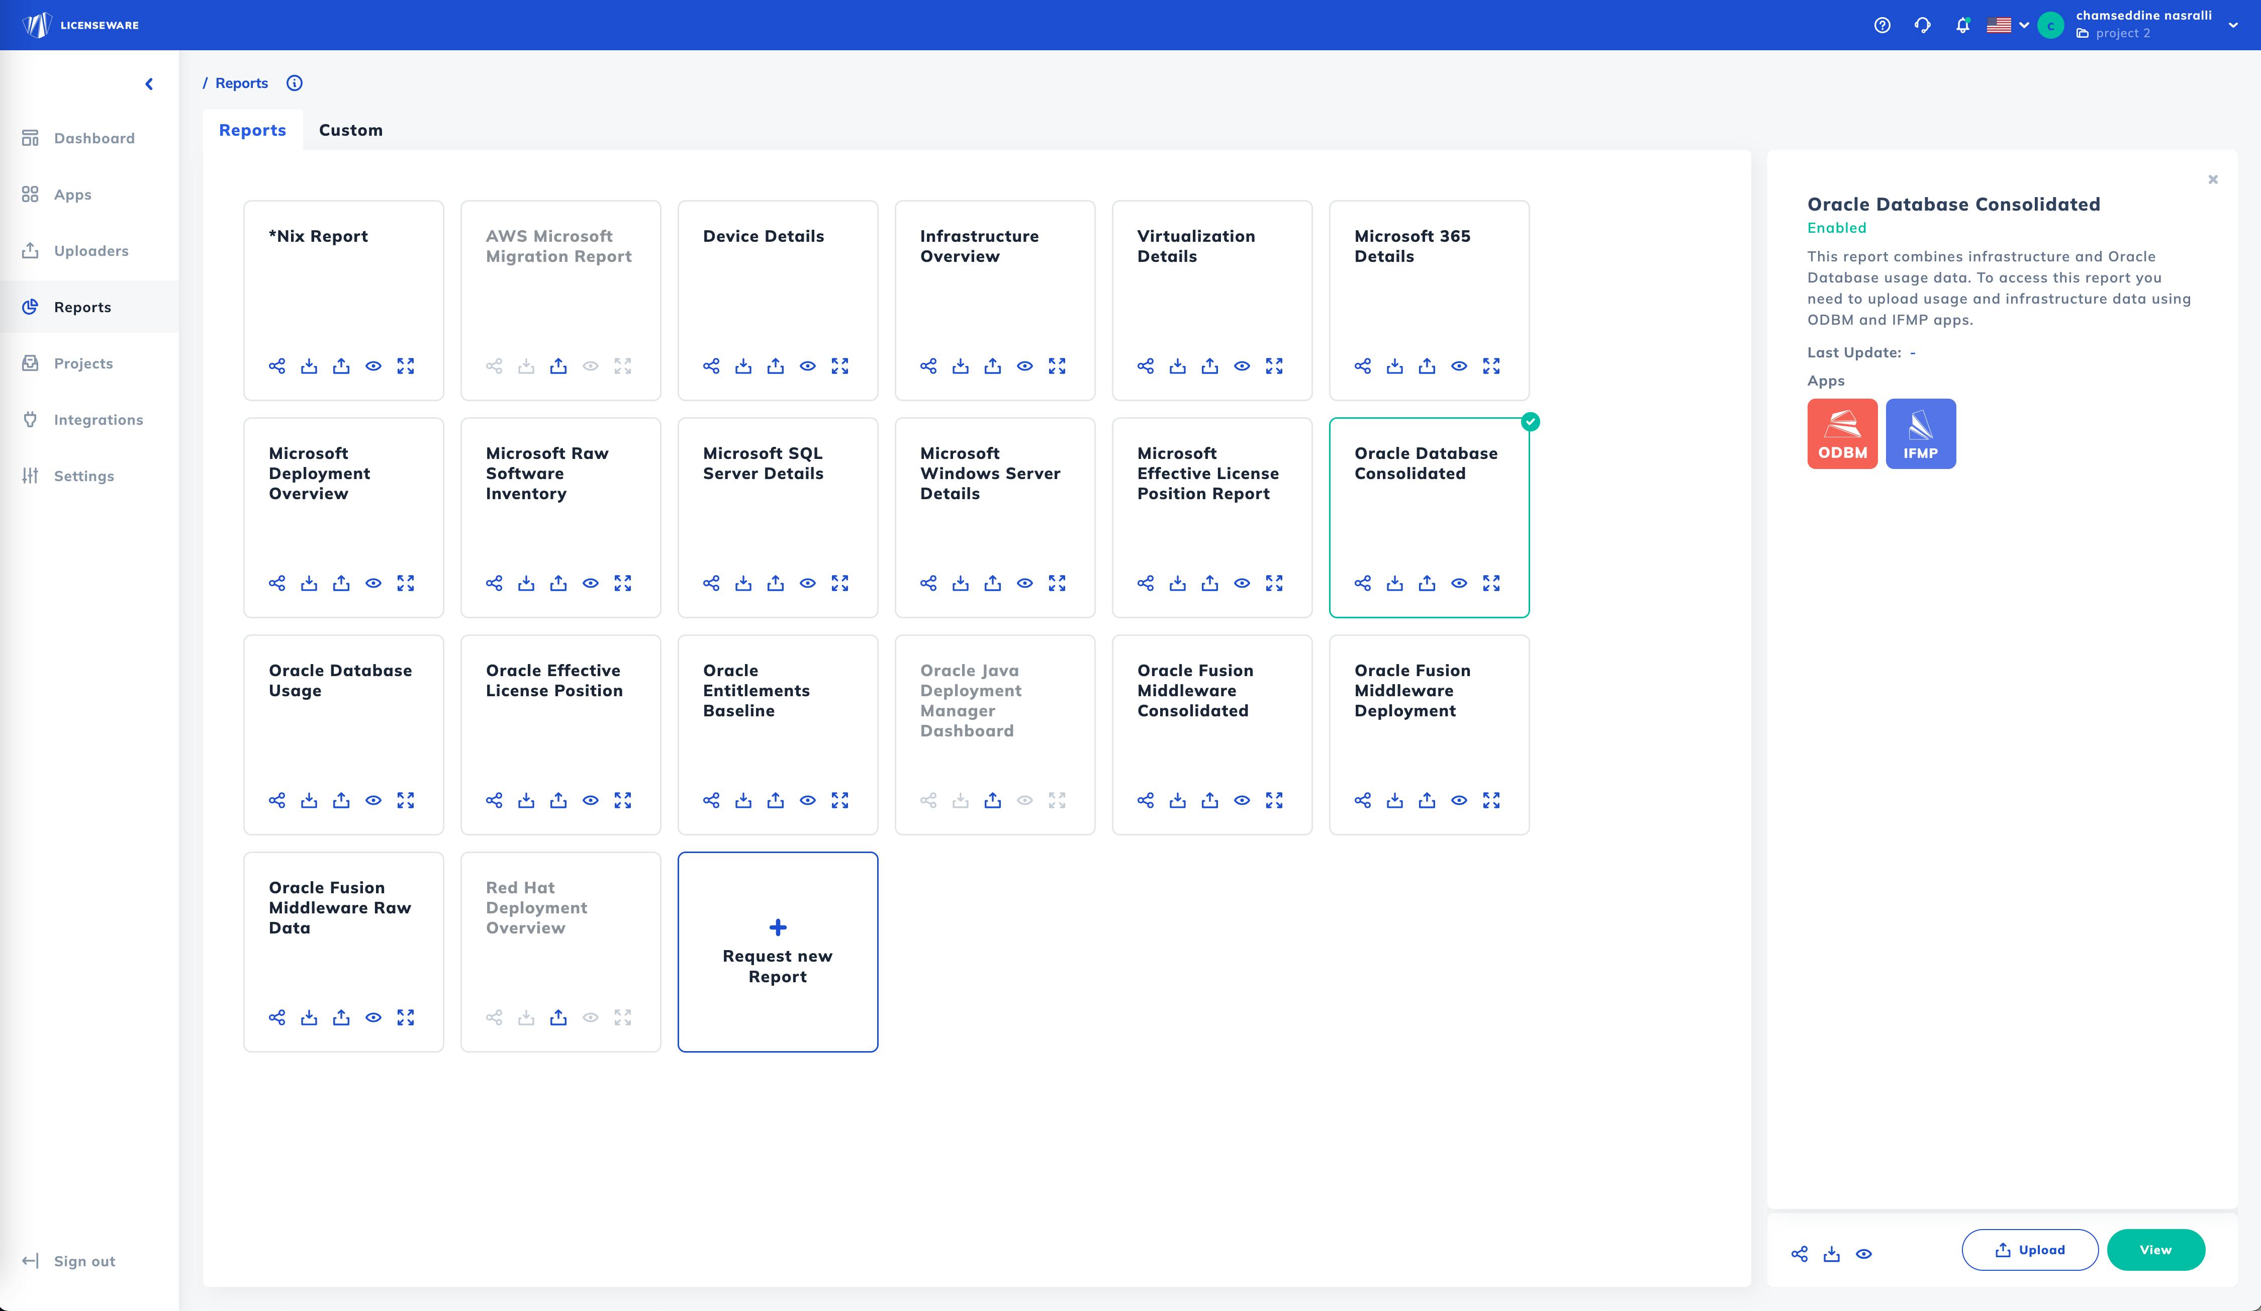2261x1311 pixels.
Task: Download Microsoft Deployment Overview report
Action: point(310,583)
